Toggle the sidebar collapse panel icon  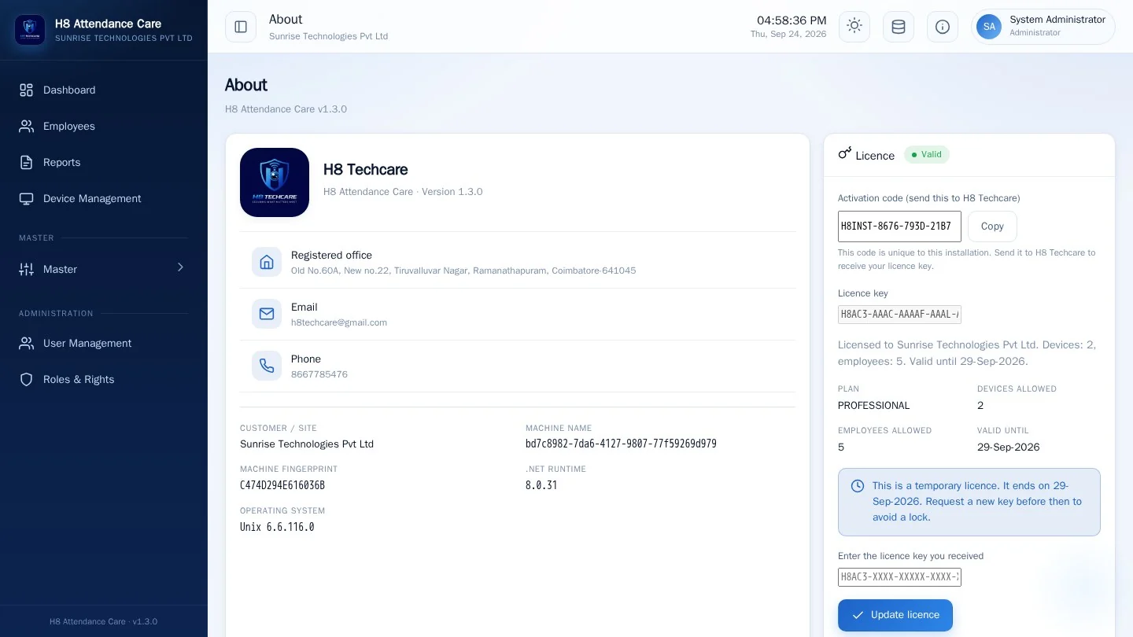pyautogui.click(x=241, y=27)
